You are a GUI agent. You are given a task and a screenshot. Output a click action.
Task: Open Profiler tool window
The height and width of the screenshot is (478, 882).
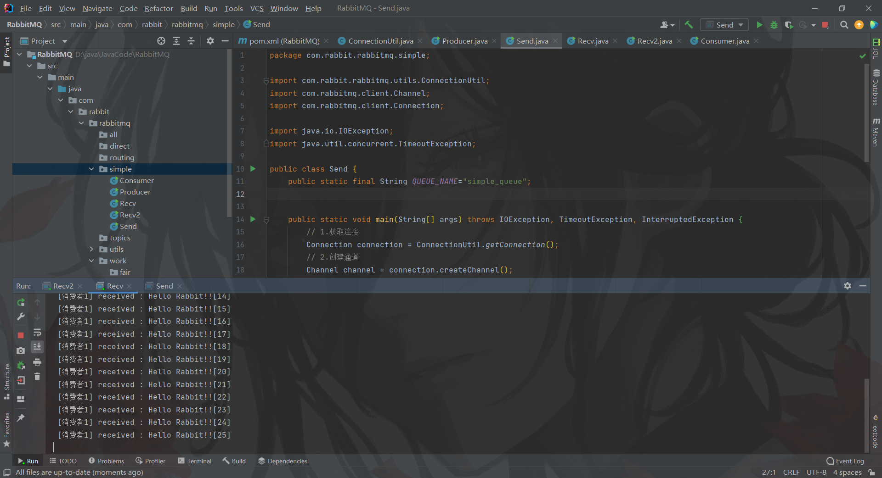click(x=150, y=461)
